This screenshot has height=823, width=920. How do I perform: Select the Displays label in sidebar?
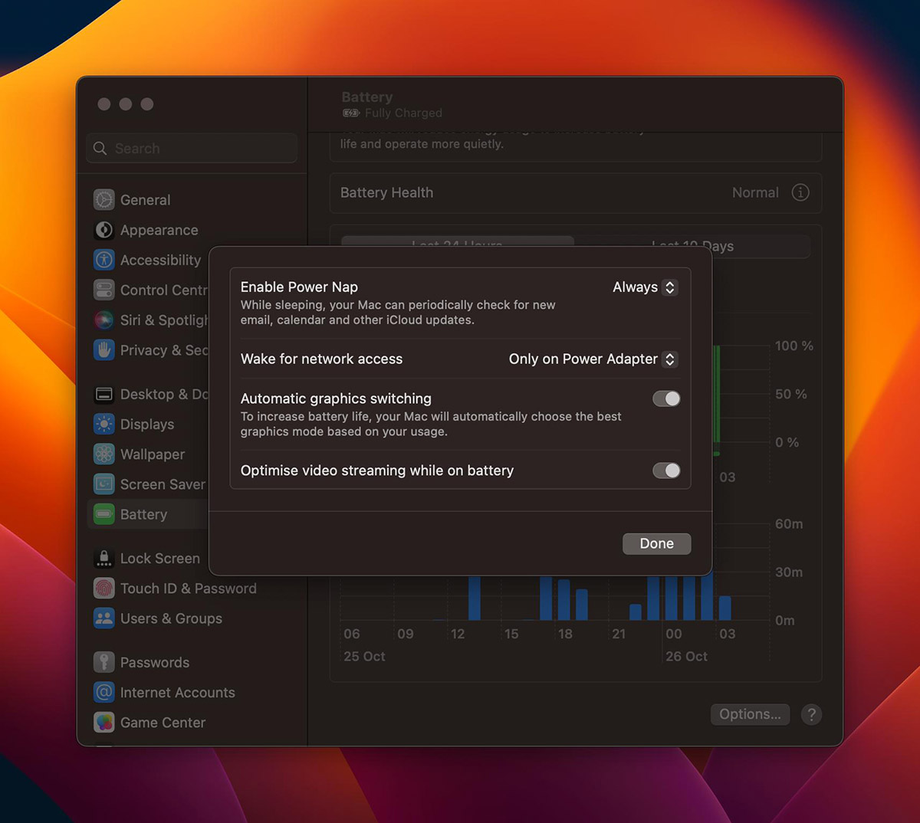click(147, 425)
